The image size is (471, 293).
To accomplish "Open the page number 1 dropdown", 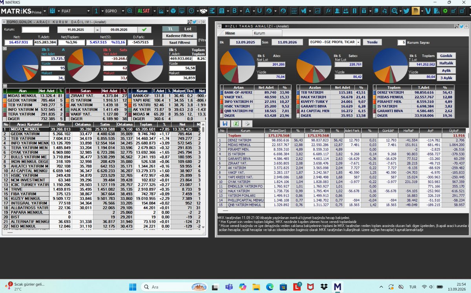I will pos(102,11).
